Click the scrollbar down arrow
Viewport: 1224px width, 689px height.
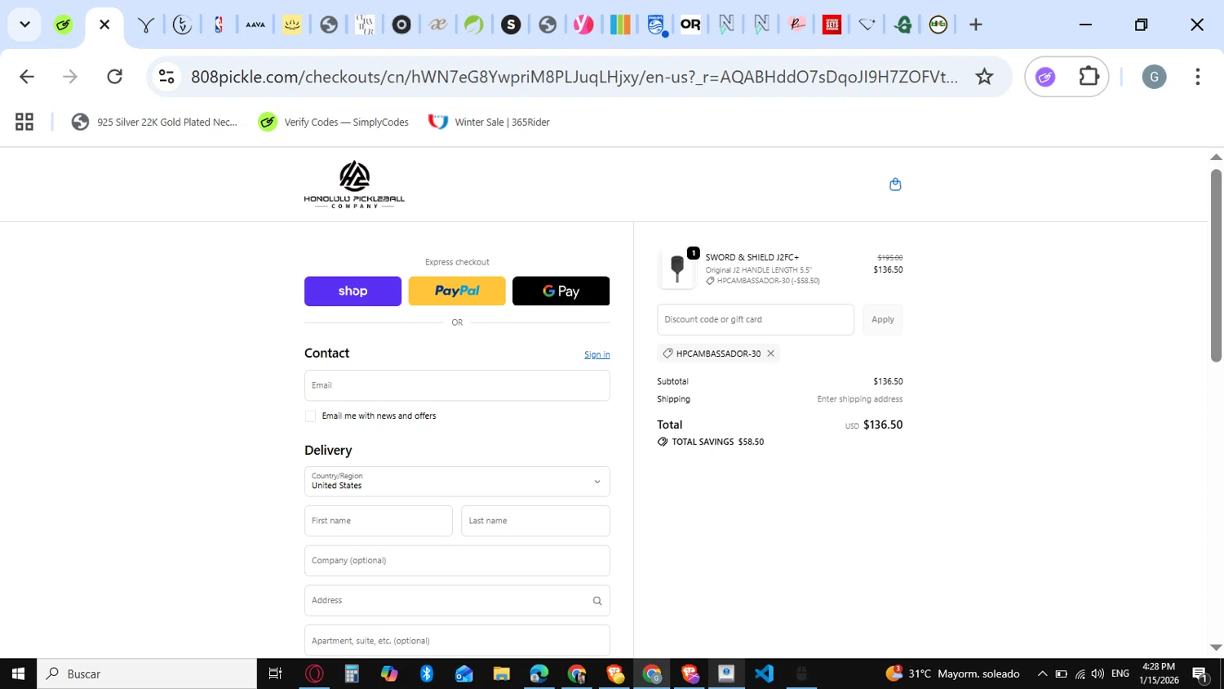1216,647
